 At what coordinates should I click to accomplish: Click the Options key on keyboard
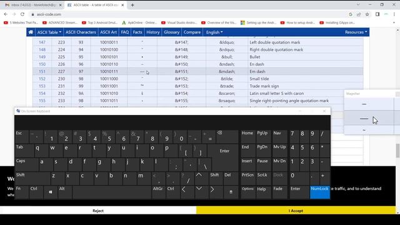[x=247, y=192]
